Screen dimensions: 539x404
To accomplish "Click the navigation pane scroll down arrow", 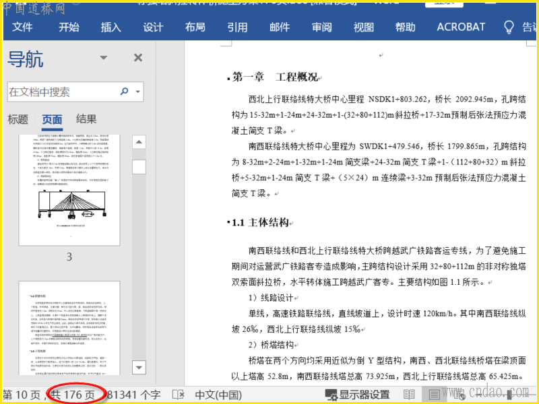I will pyautogui.click(x=139, y=367).
